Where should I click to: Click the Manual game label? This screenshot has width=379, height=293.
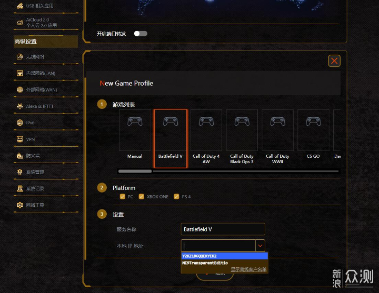pos(135,156)
